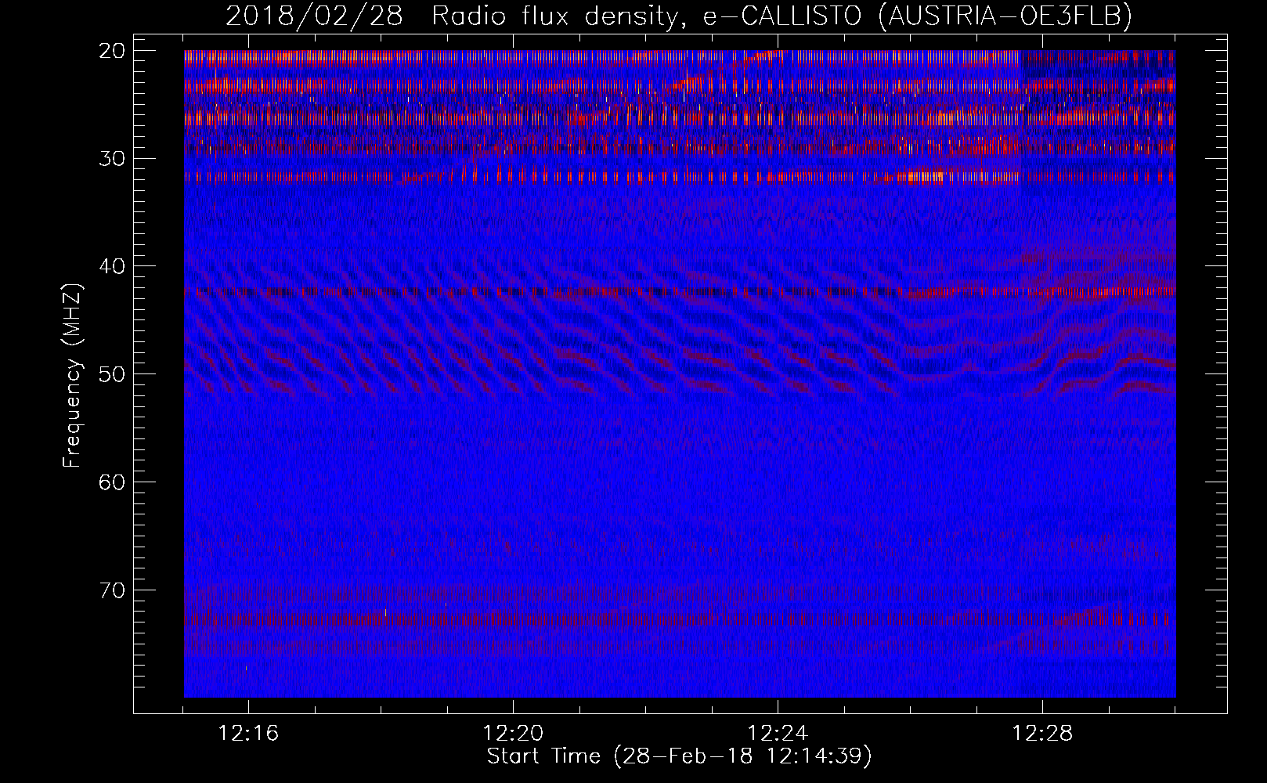Screen dimensions: 1267x783
Task: Click the 12:24 time tick label
Action: coord(778,734)
